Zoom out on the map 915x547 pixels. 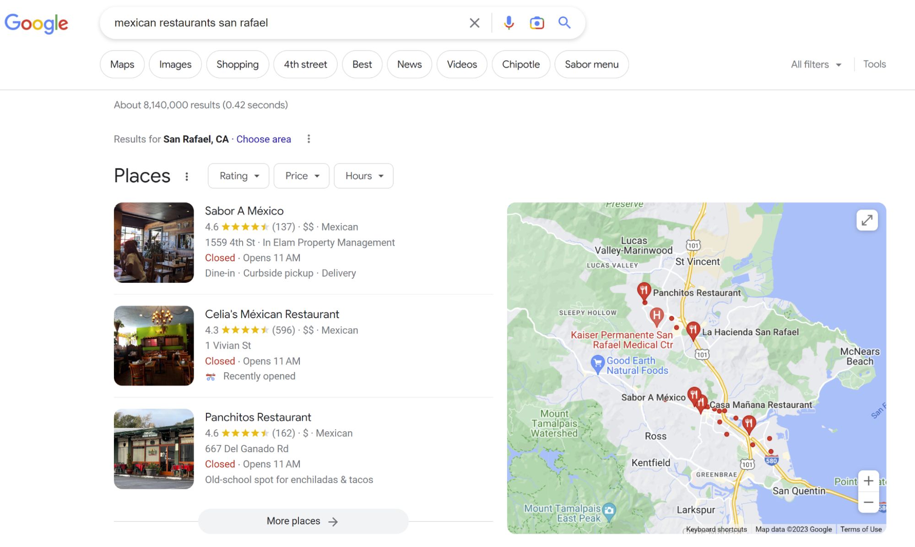pyautogui.click(x=868, y=503)
